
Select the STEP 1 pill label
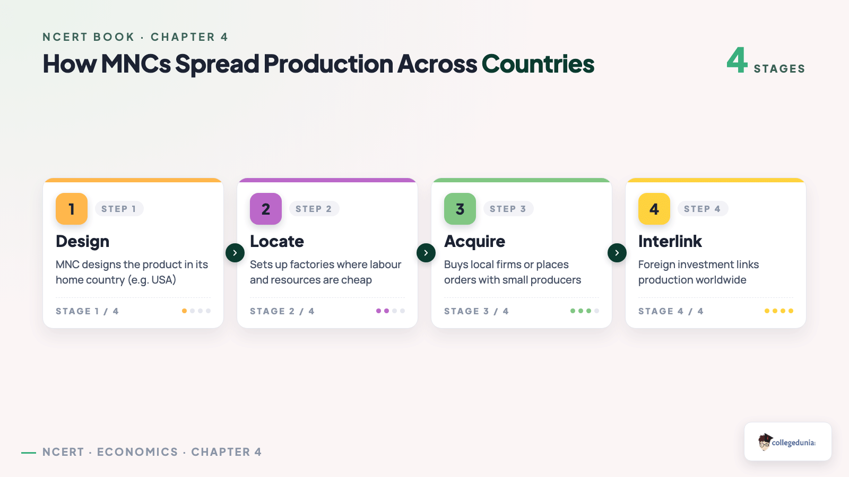click(119, 209)
